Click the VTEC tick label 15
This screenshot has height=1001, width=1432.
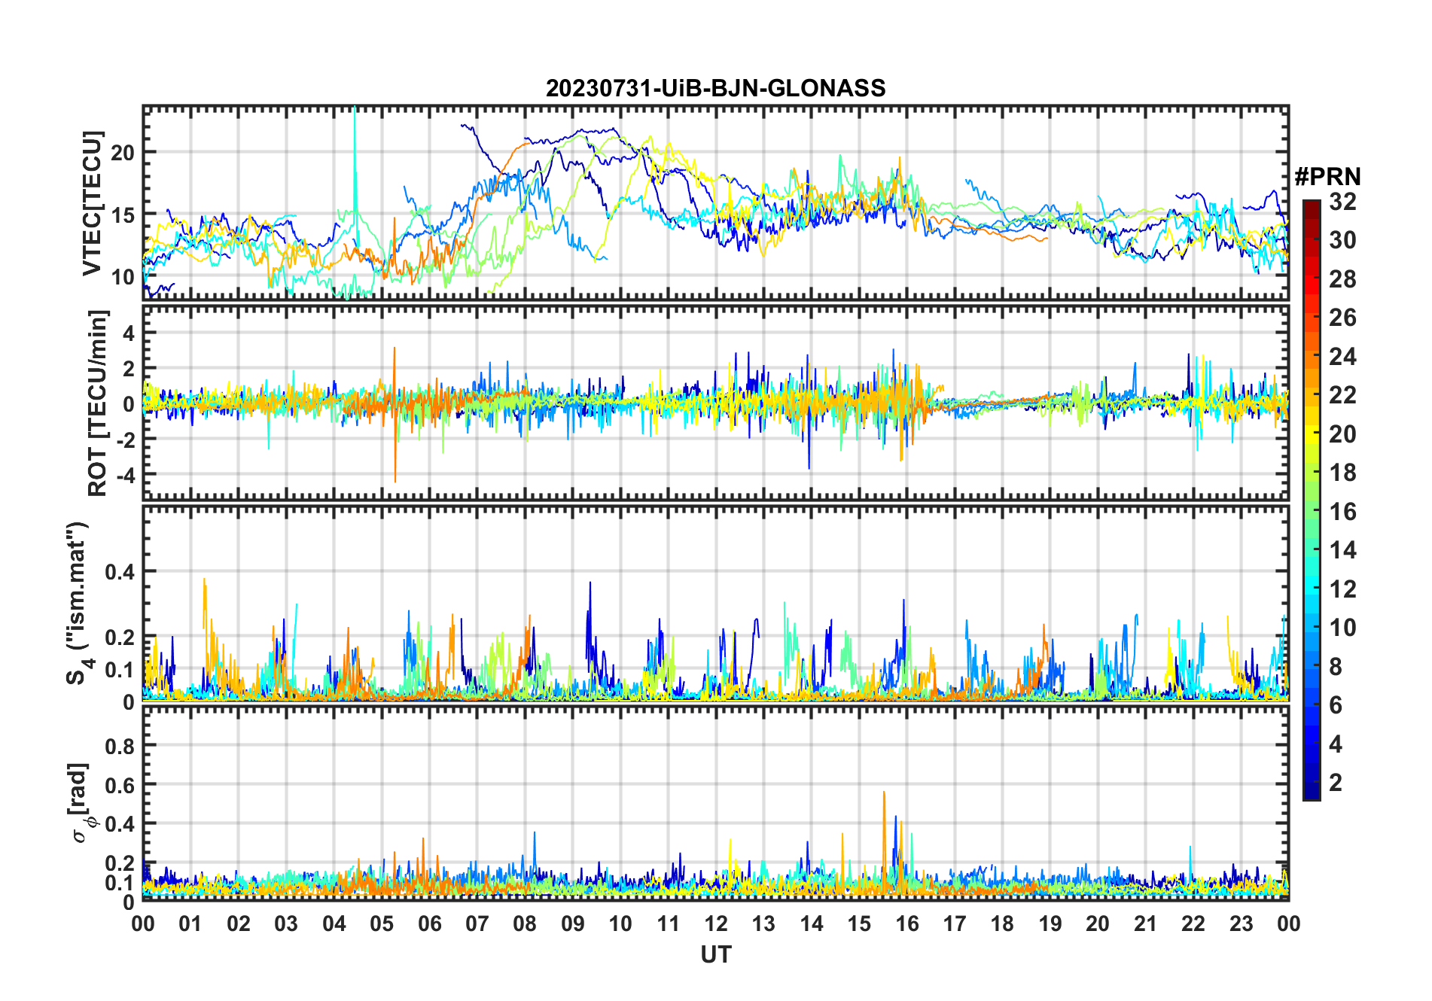[x=123, y=215]
